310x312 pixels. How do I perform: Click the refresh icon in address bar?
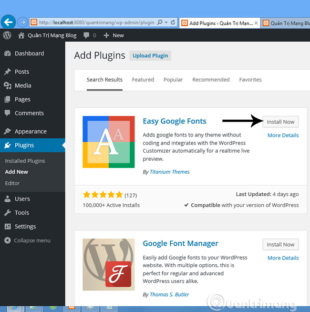click(173, 22)
